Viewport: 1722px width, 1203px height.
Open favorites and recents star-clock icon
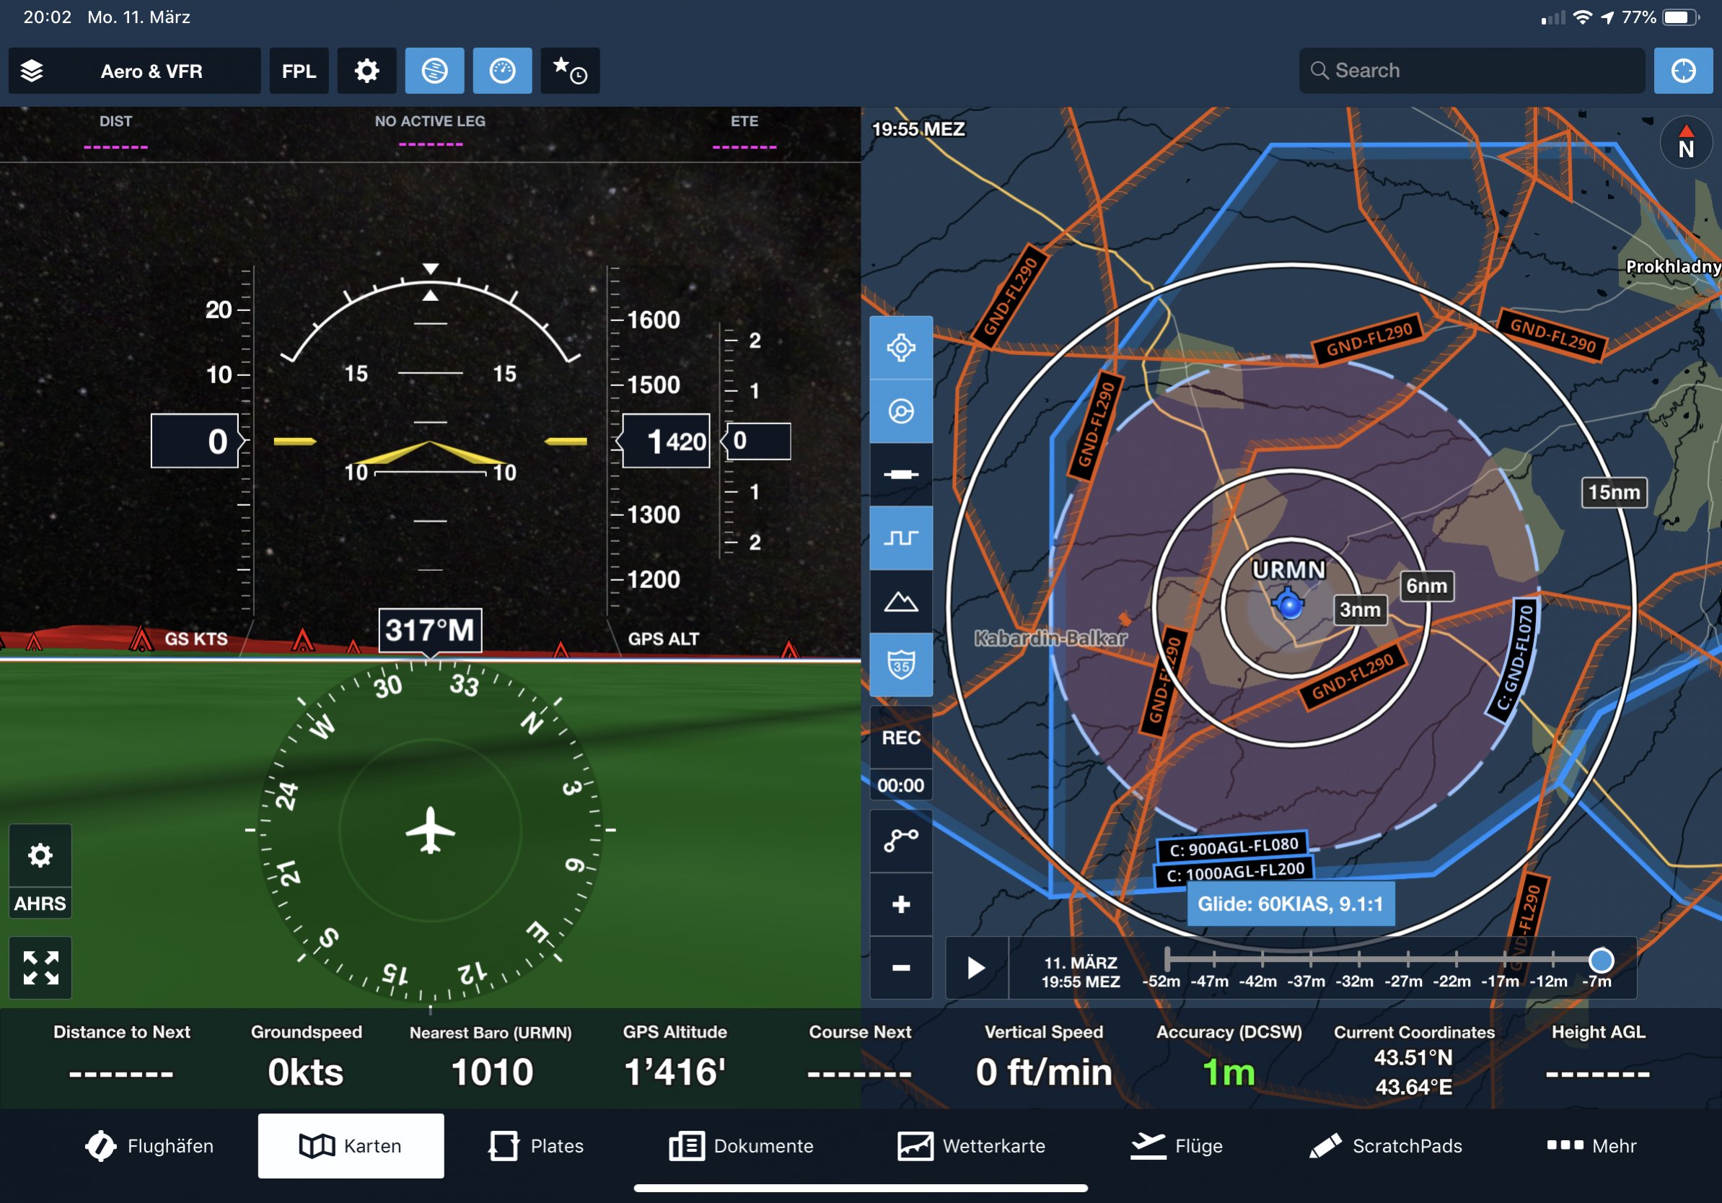569,71
